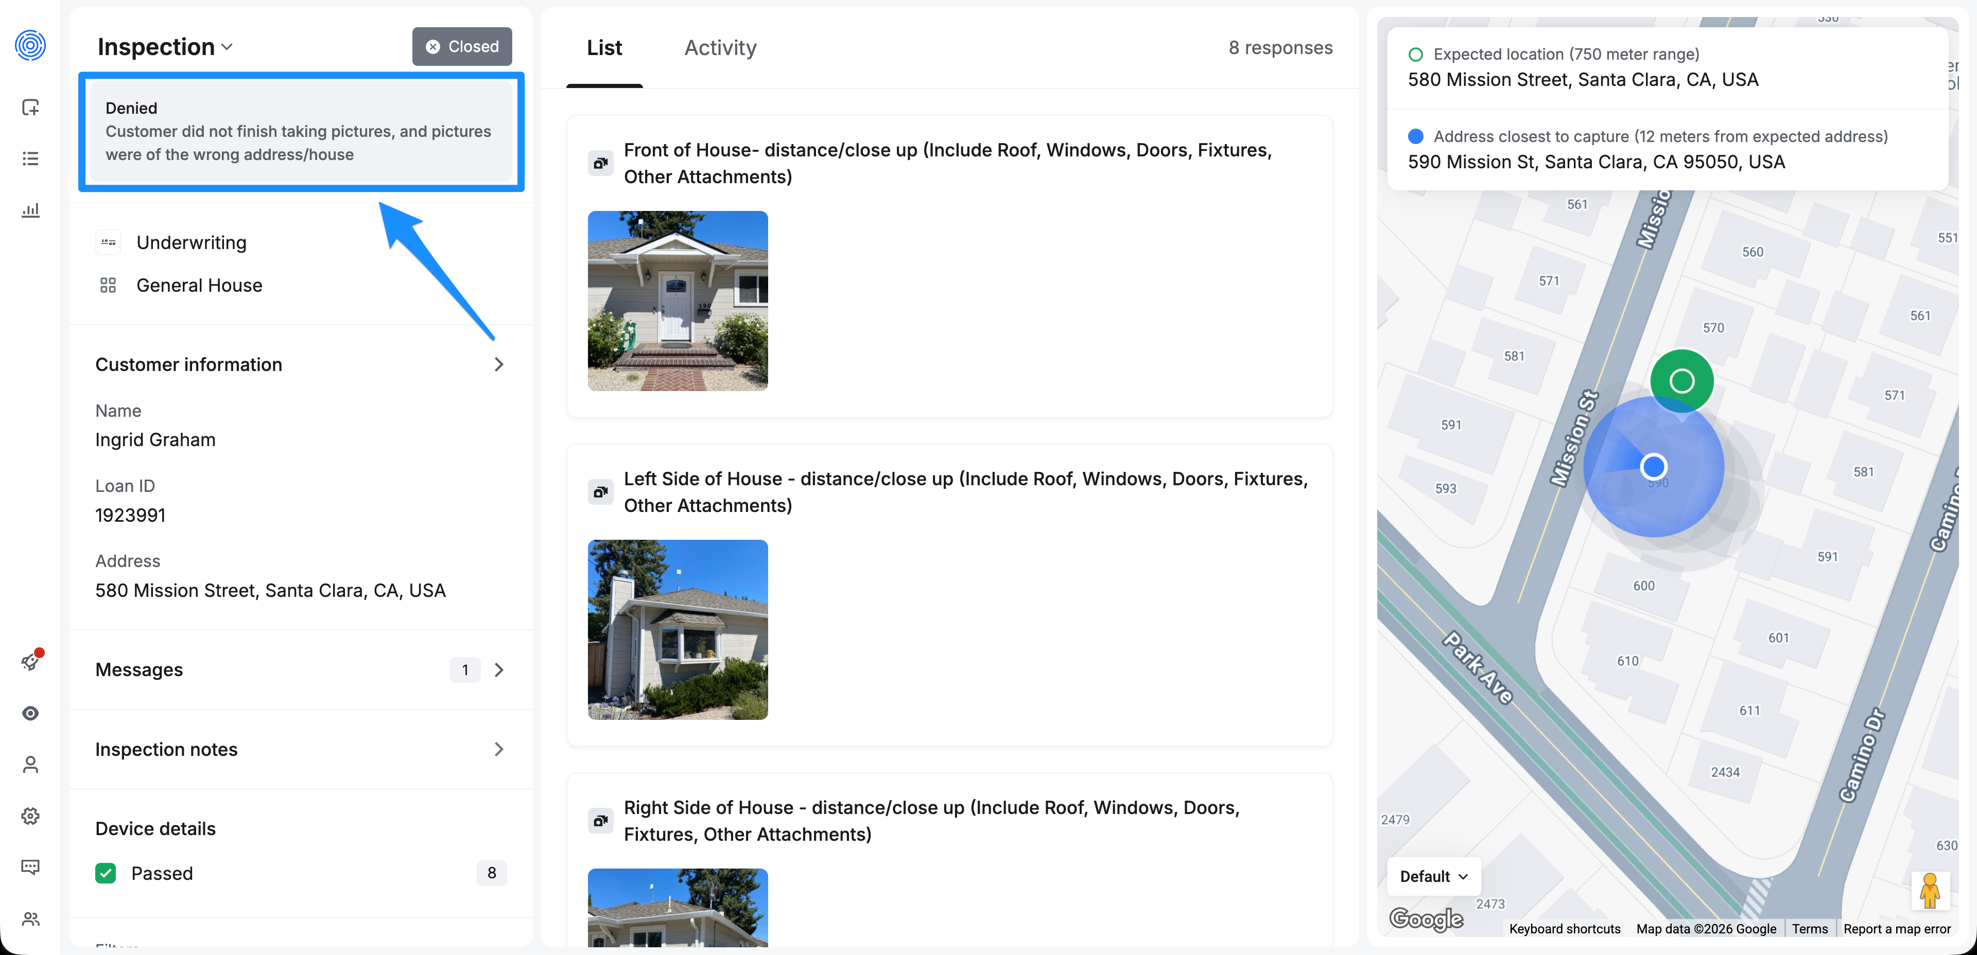
Task: Click the Underwriting workflow icon
Action: pos(108,242)
